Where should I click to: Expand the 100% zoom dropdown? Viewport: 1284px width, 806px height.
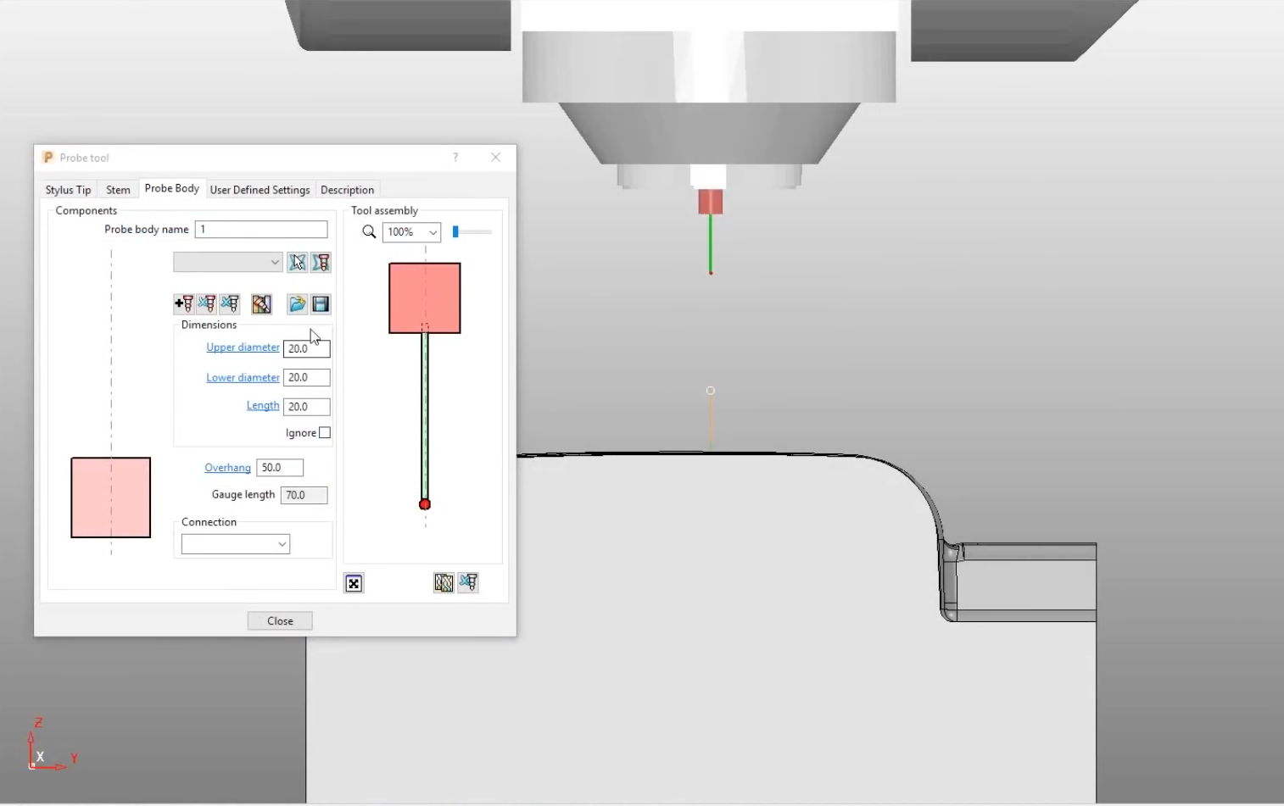tap(411, 232)
